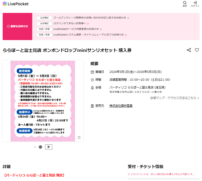Image resolution: width=202 pixels, height=181 pixels.
Task: Click the address 埼玉県富士見市山室1-1313
Action: coord(136,92)
